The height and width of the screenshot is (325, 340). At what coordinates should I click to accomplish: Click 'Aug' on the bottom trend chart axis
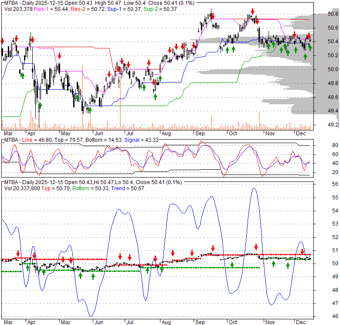[166, 322]
